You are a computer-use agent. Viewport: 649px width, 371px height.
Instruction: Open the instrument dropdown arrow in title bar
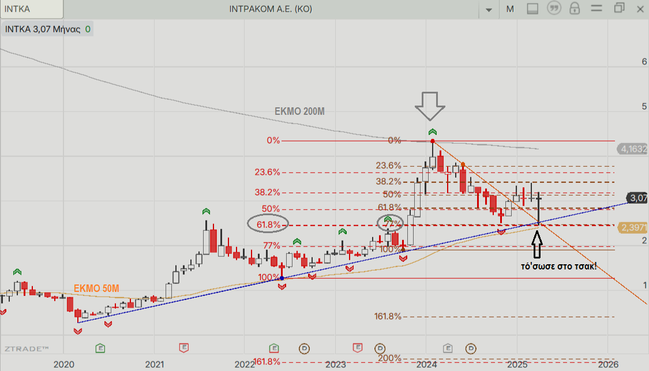pyautogui.click(x=489, y=10)
